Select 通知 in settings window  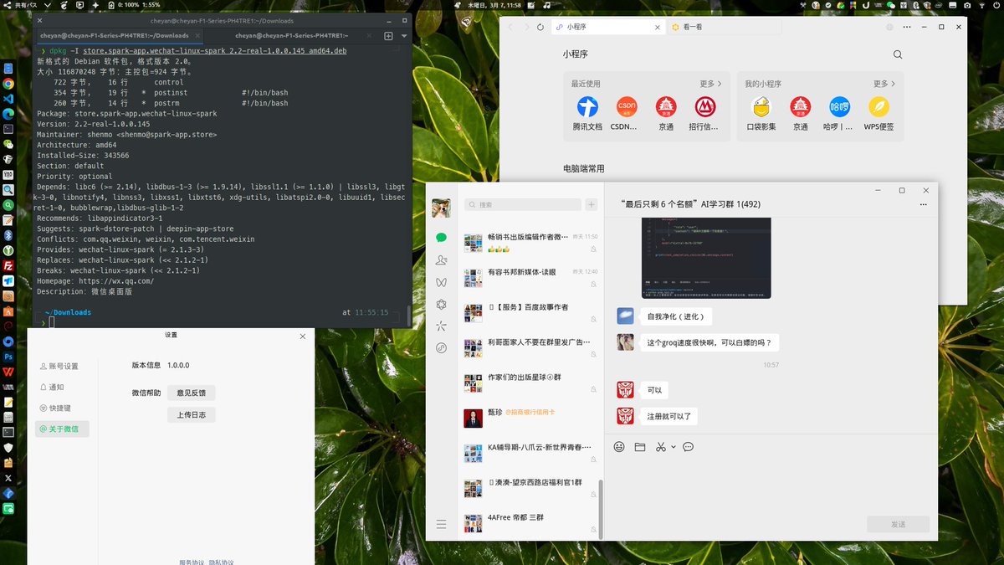[63, 388]
